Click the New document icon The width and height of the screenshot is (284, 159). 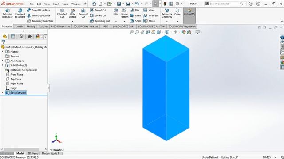point(100,4)
